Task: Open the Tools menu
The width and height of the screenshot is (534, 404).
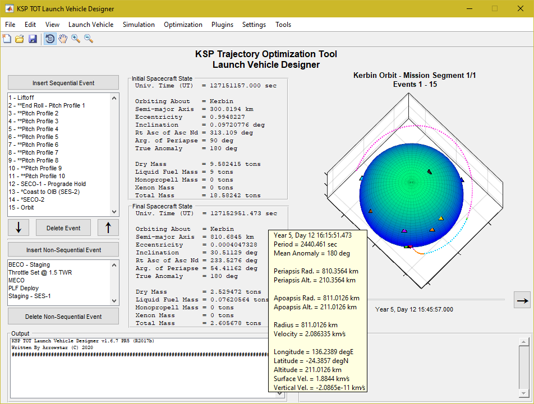Action: (283, 25)
